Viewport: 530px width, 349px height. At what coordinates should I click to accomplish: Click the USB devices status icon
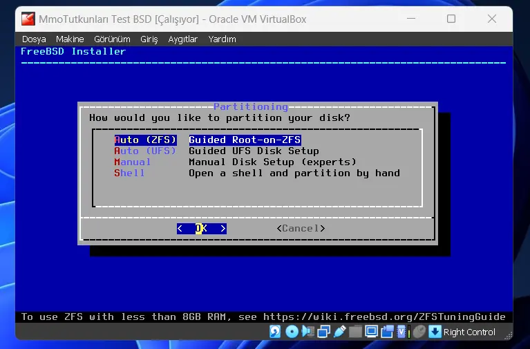pyautogui.click(x=340, y=332)
